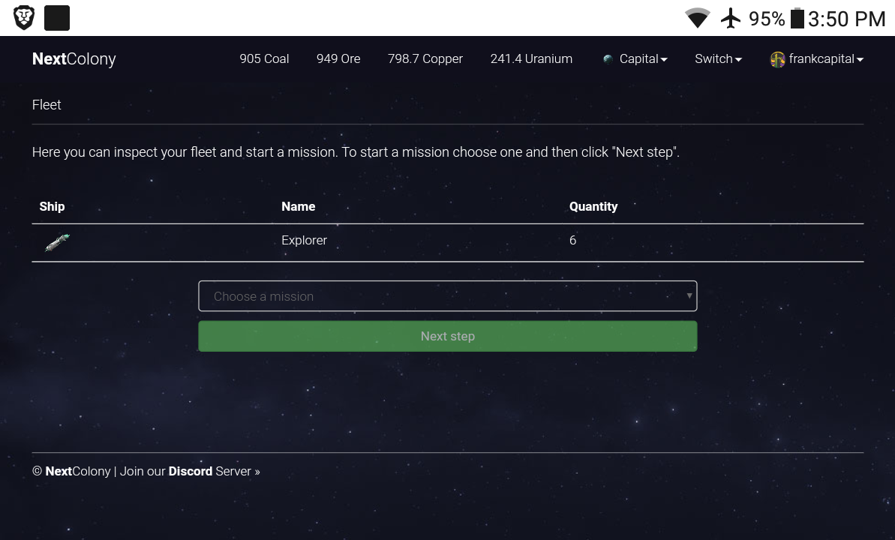Click the NextColony logo in the navbar
Screen dimensions: 895x540
[x=74, y=58]
